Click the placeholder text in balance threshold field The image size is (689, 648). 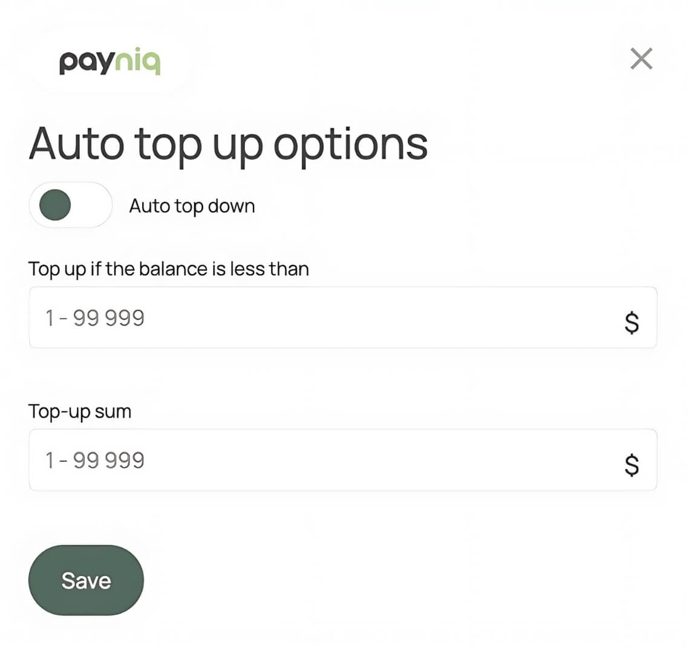tap(95, 318)
